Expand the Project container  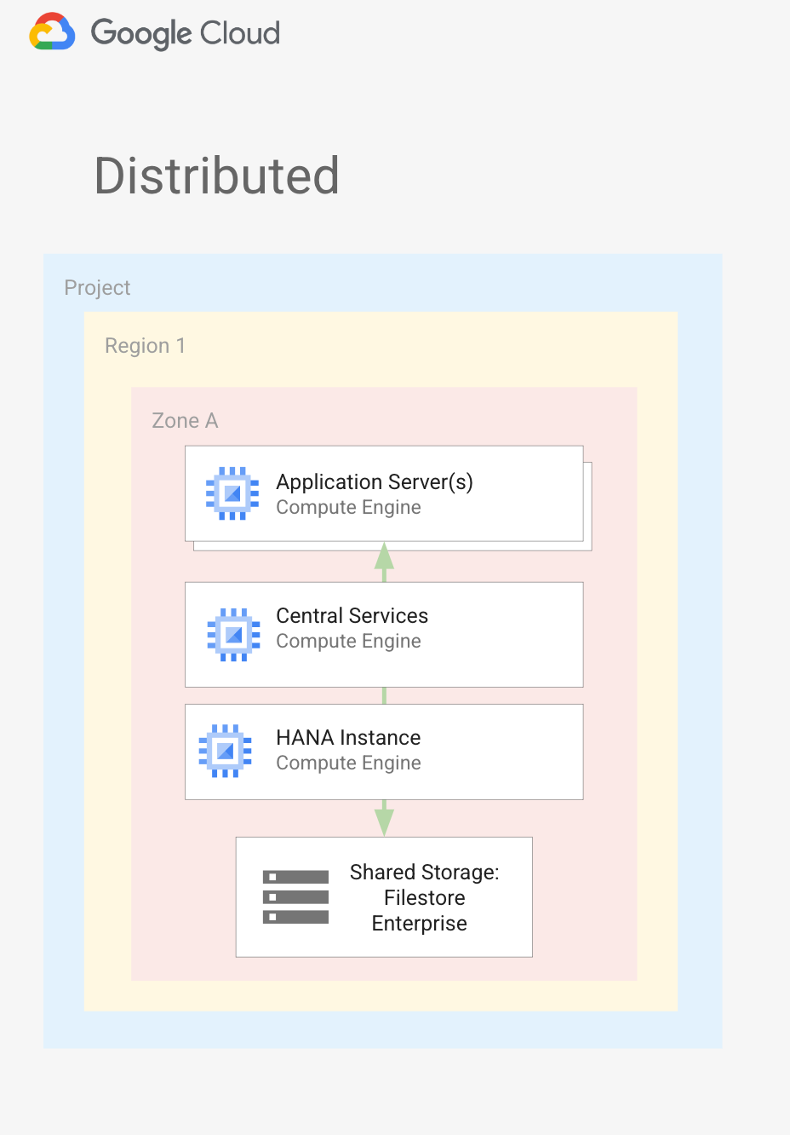click(x=96, y=288)
